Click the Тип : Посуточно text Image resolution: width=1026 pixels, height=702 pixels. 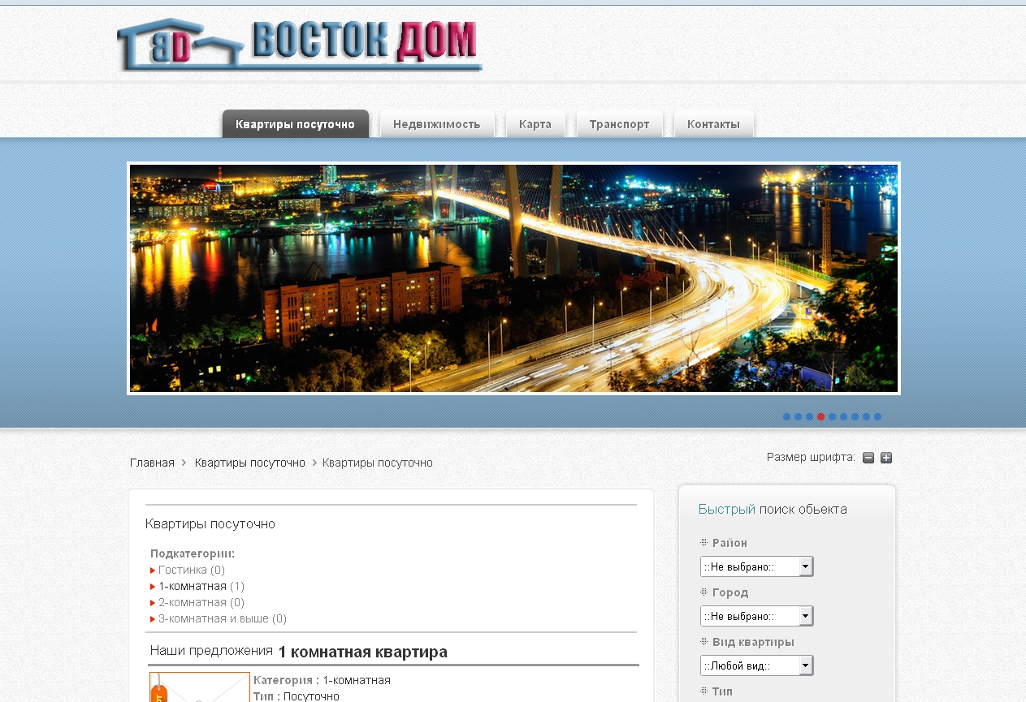297,696
